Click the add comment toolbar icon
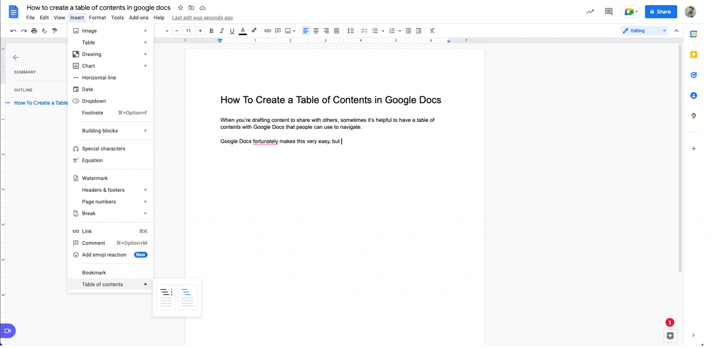 click(278, 31)
